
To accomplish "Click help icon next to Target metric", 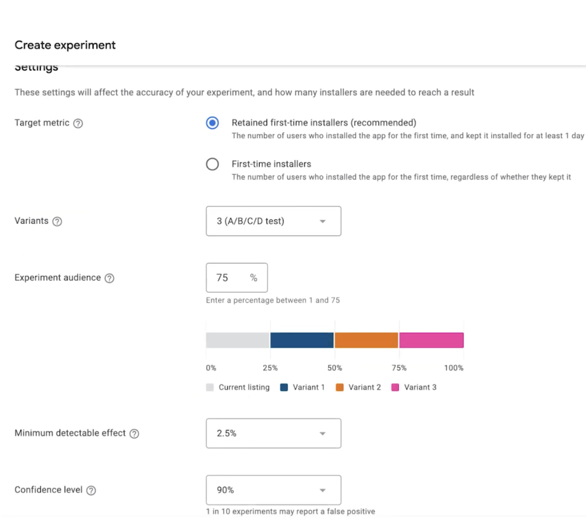I will click(78, 123).
